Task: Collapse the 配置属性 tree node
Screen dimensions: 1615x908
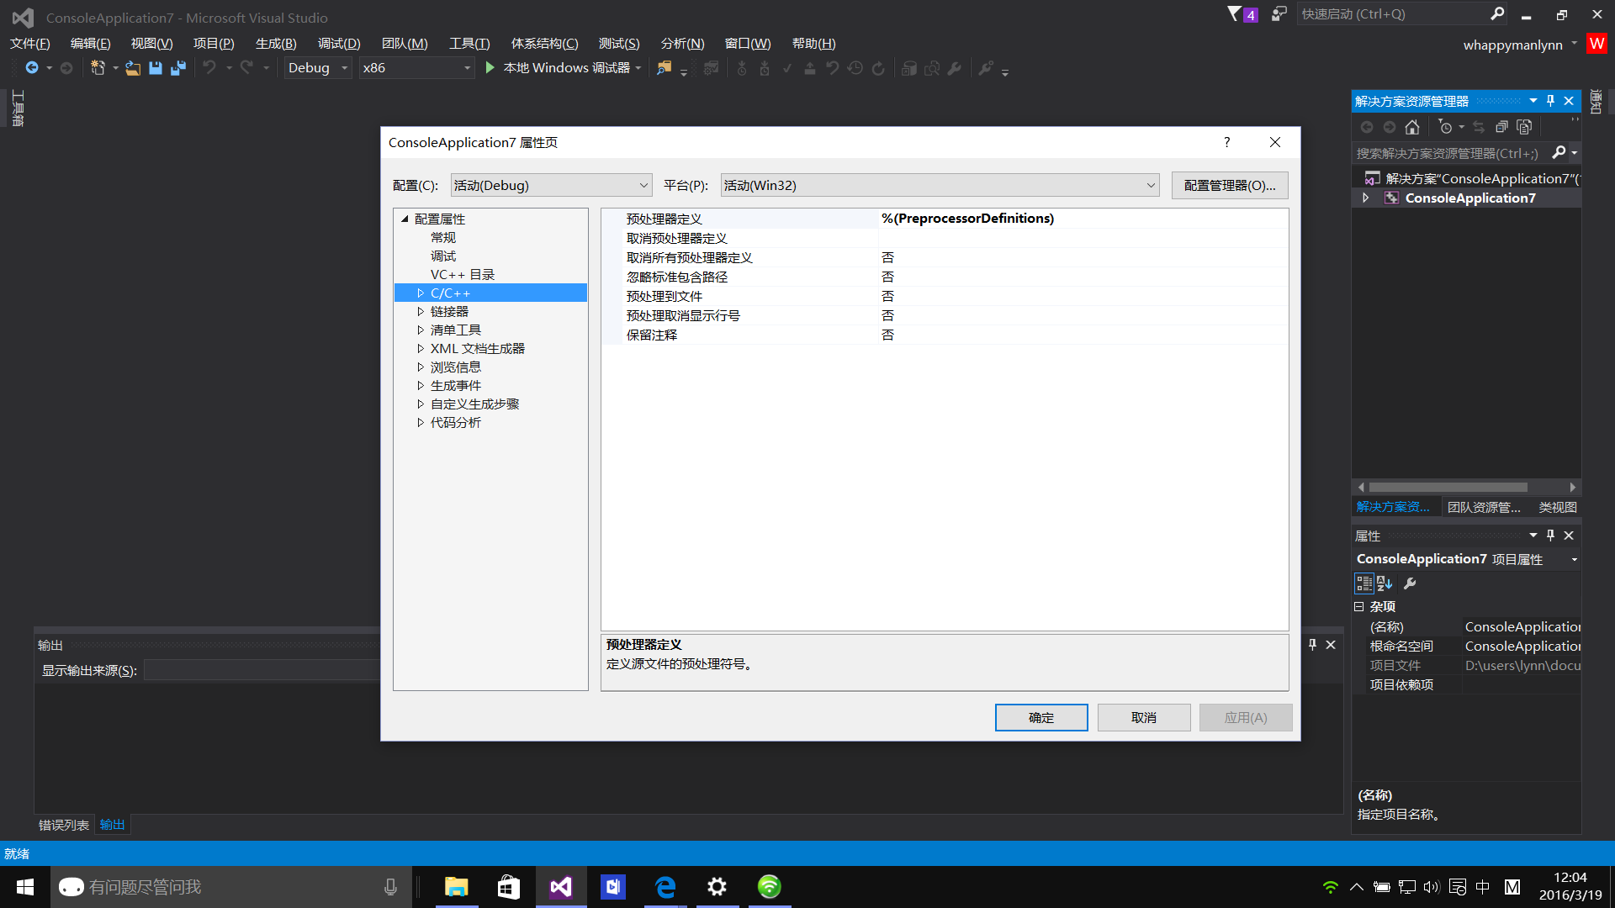Action: 405,219
